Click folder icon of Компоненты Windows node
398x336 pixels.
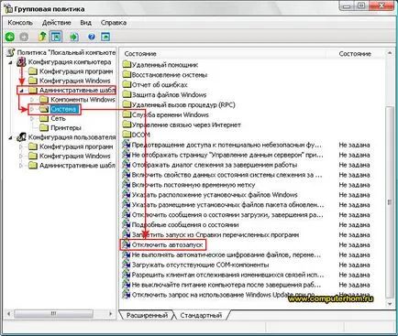tap(44, 100)
